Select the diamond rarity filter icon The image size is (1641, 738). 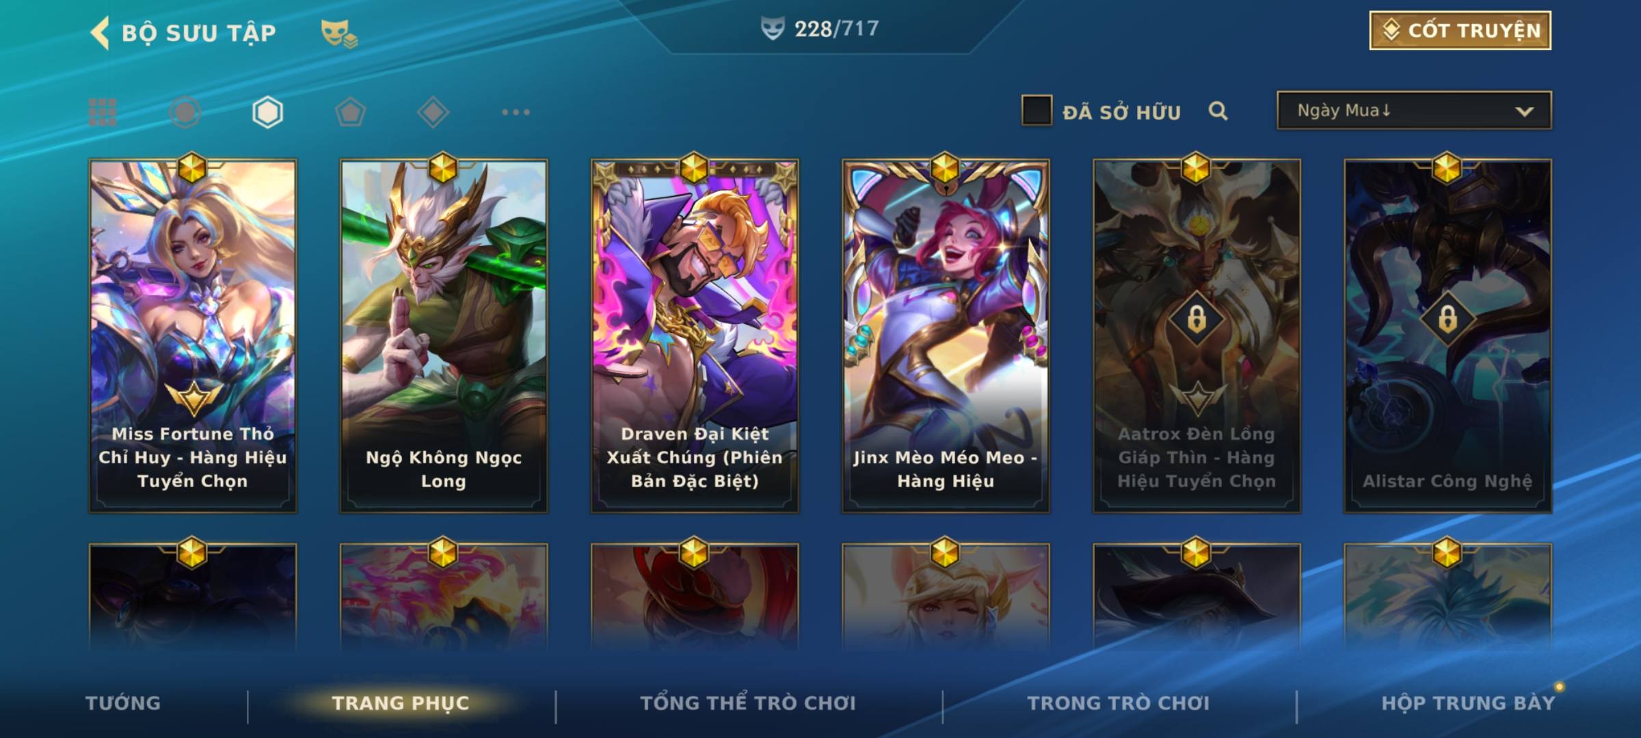click(x=433, y=112)
